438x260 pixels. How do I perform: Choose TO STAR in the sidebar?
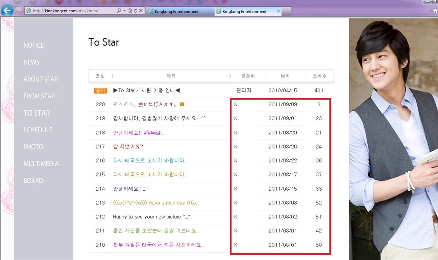coord(36,113)
